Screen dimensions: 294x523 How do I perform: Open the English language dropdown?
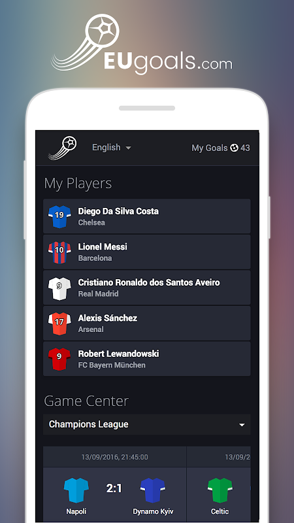[112, 148]
